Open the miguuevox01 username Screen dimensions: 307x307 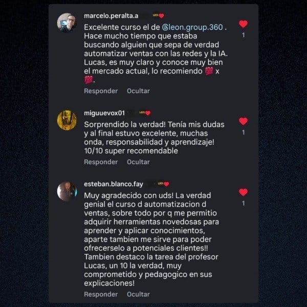pos(104,113)
